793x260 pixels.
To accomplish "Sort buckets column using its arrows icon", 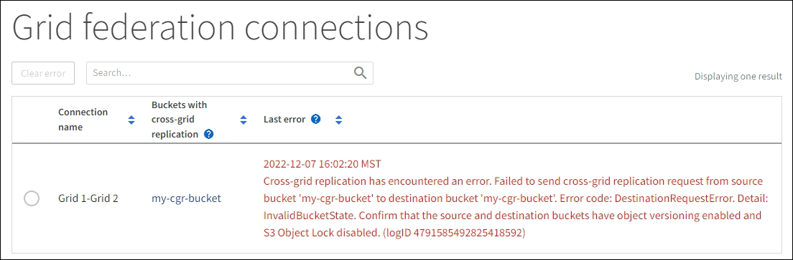I will [x=244, y=120].
